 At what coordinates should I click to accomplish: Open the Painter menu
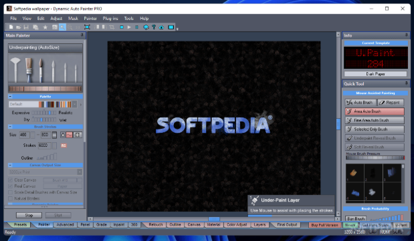(x=90, y=19)
